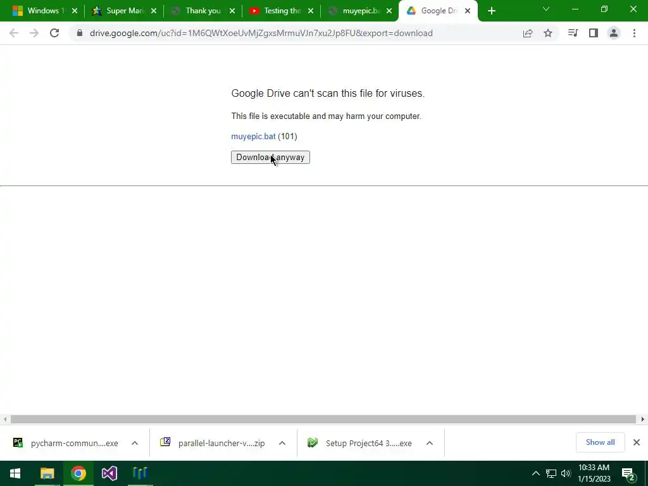Image resolution: width=648 pixels, height=486 pixels.
Task: Open the muyepic.bat file link
Action: point(253,137)
